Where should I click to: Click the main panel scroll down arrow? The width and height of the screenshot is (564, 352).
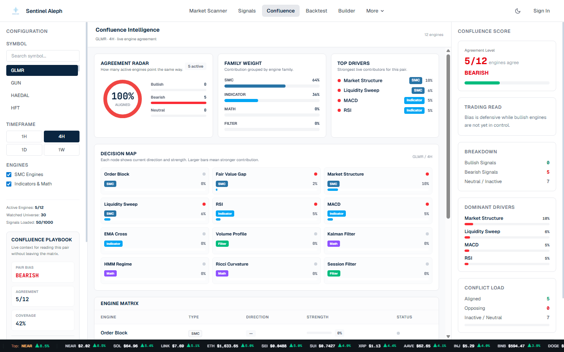448,336
